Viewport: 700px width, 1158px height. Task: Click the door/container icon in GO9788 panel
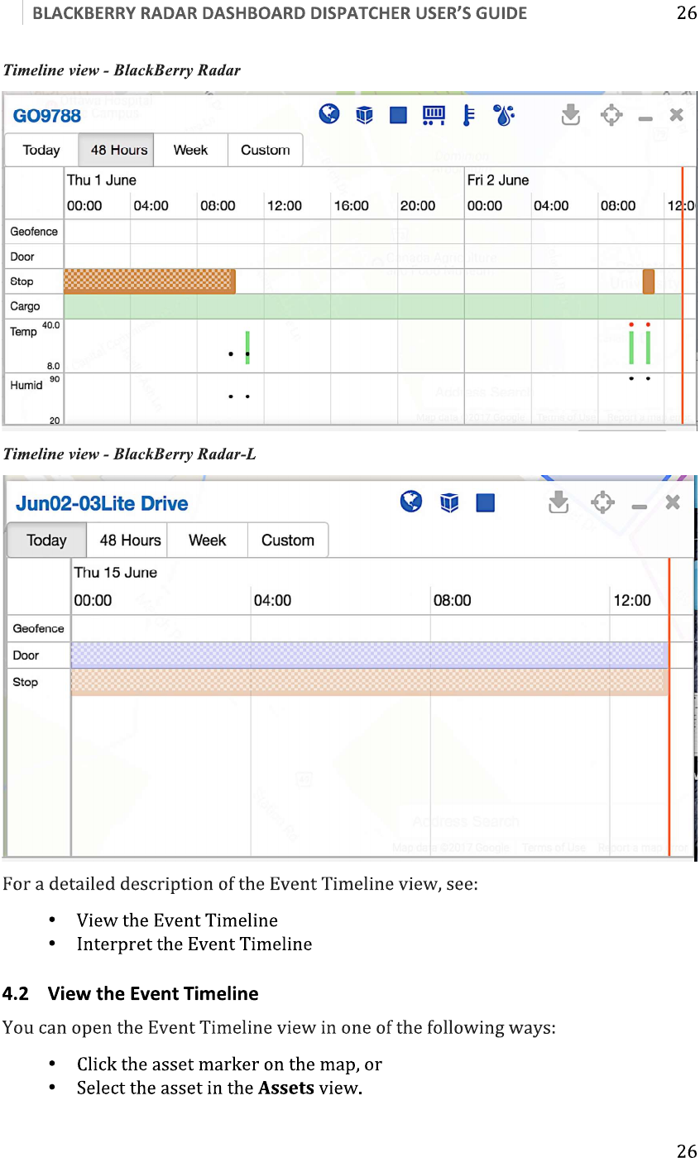coord(434,115)
